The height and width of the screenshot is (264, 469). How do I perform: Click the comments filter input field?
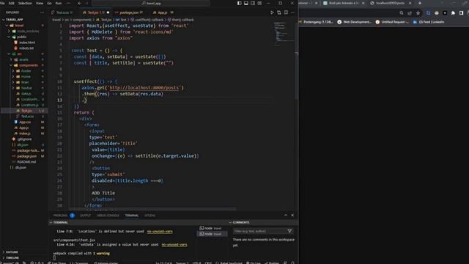coord(259,231)
